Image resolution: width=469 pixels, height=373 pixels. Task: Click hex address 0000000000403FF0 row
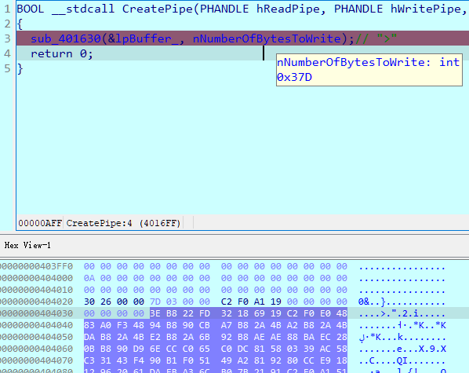click(37, 266)
